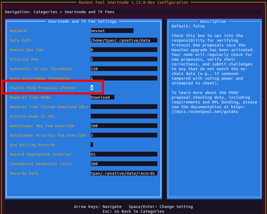The image size is (267, 214).
Task: Open the Network dropdown set to Devnet
Action: [x=112, y=31]
